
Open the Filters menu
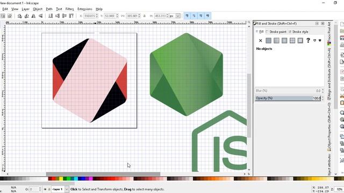pos(69,9)
